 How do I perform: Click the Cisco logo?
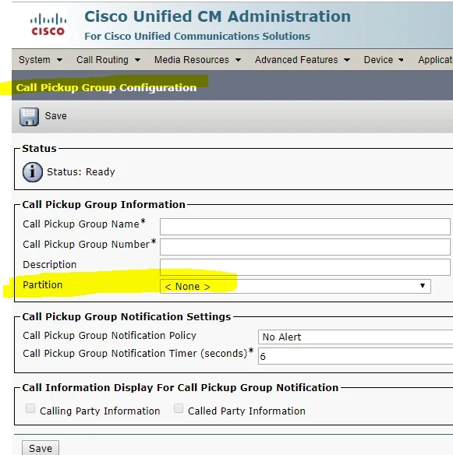[x=48, y=25]
